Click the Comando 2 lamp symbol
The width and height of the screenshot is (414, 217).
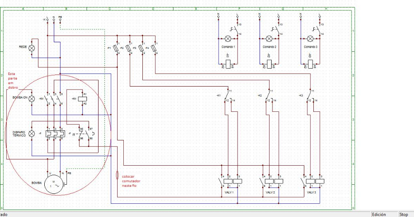coord(269,39)
